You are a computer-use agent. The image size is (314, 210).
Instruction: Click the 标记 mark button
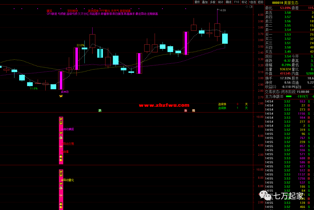[x=244, y=2]
